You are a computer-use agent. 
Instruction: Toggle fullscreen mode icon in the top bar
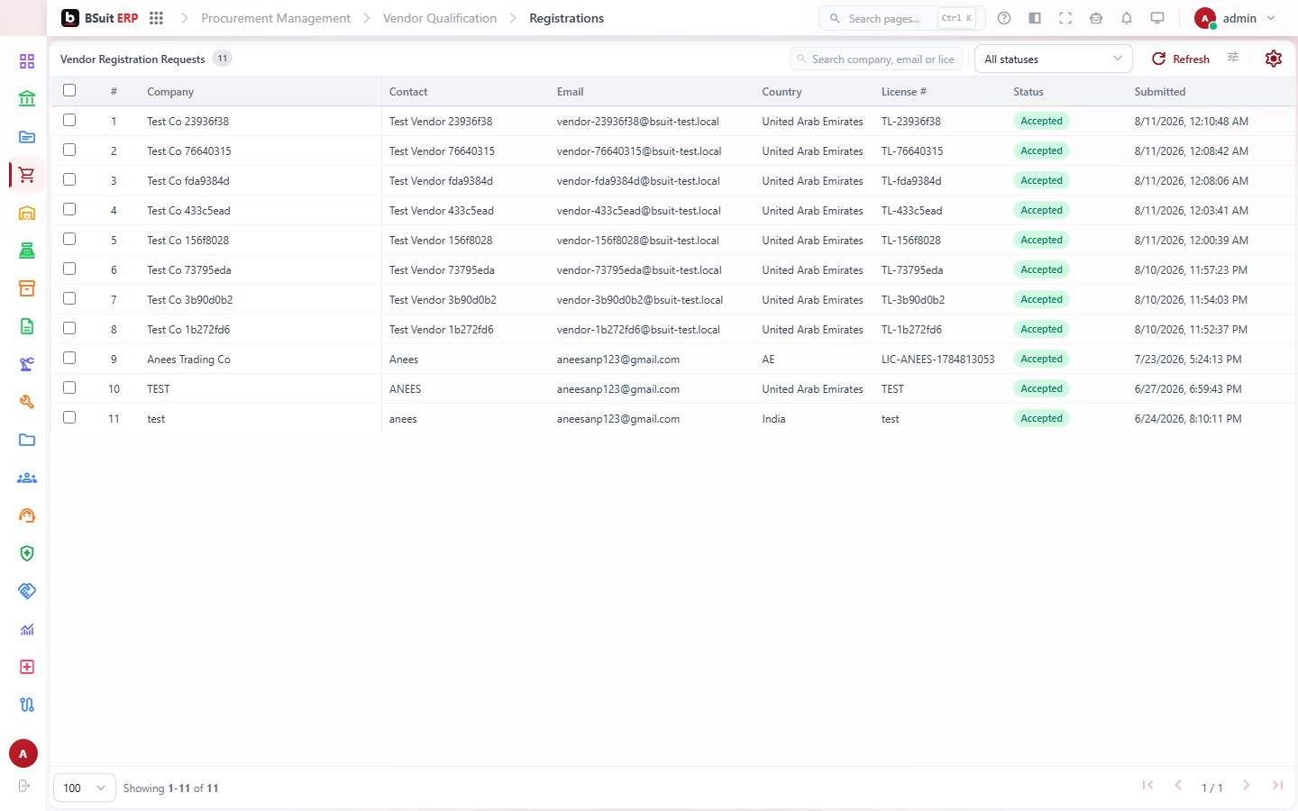(x=1065, y=18)
